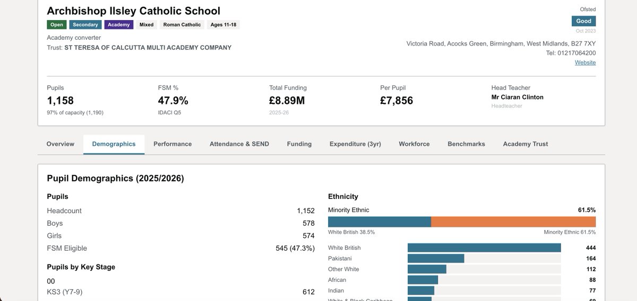Select the Demographics tab

[x=114, y=144]
